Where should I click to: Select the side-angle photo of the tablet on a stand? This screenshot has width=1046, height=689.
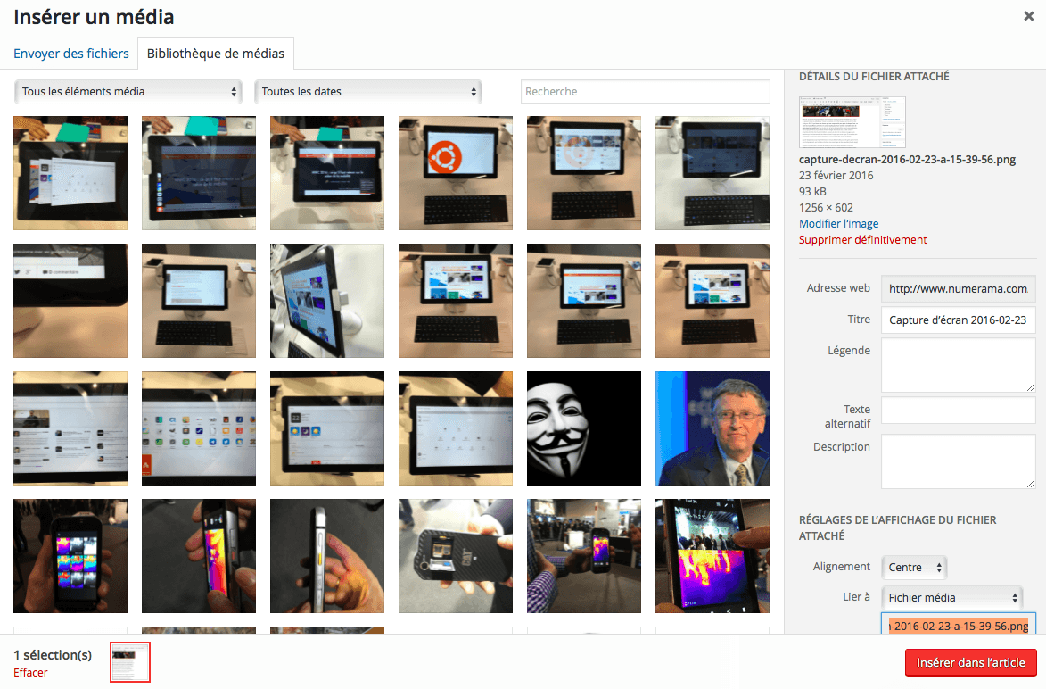(327, 301)
